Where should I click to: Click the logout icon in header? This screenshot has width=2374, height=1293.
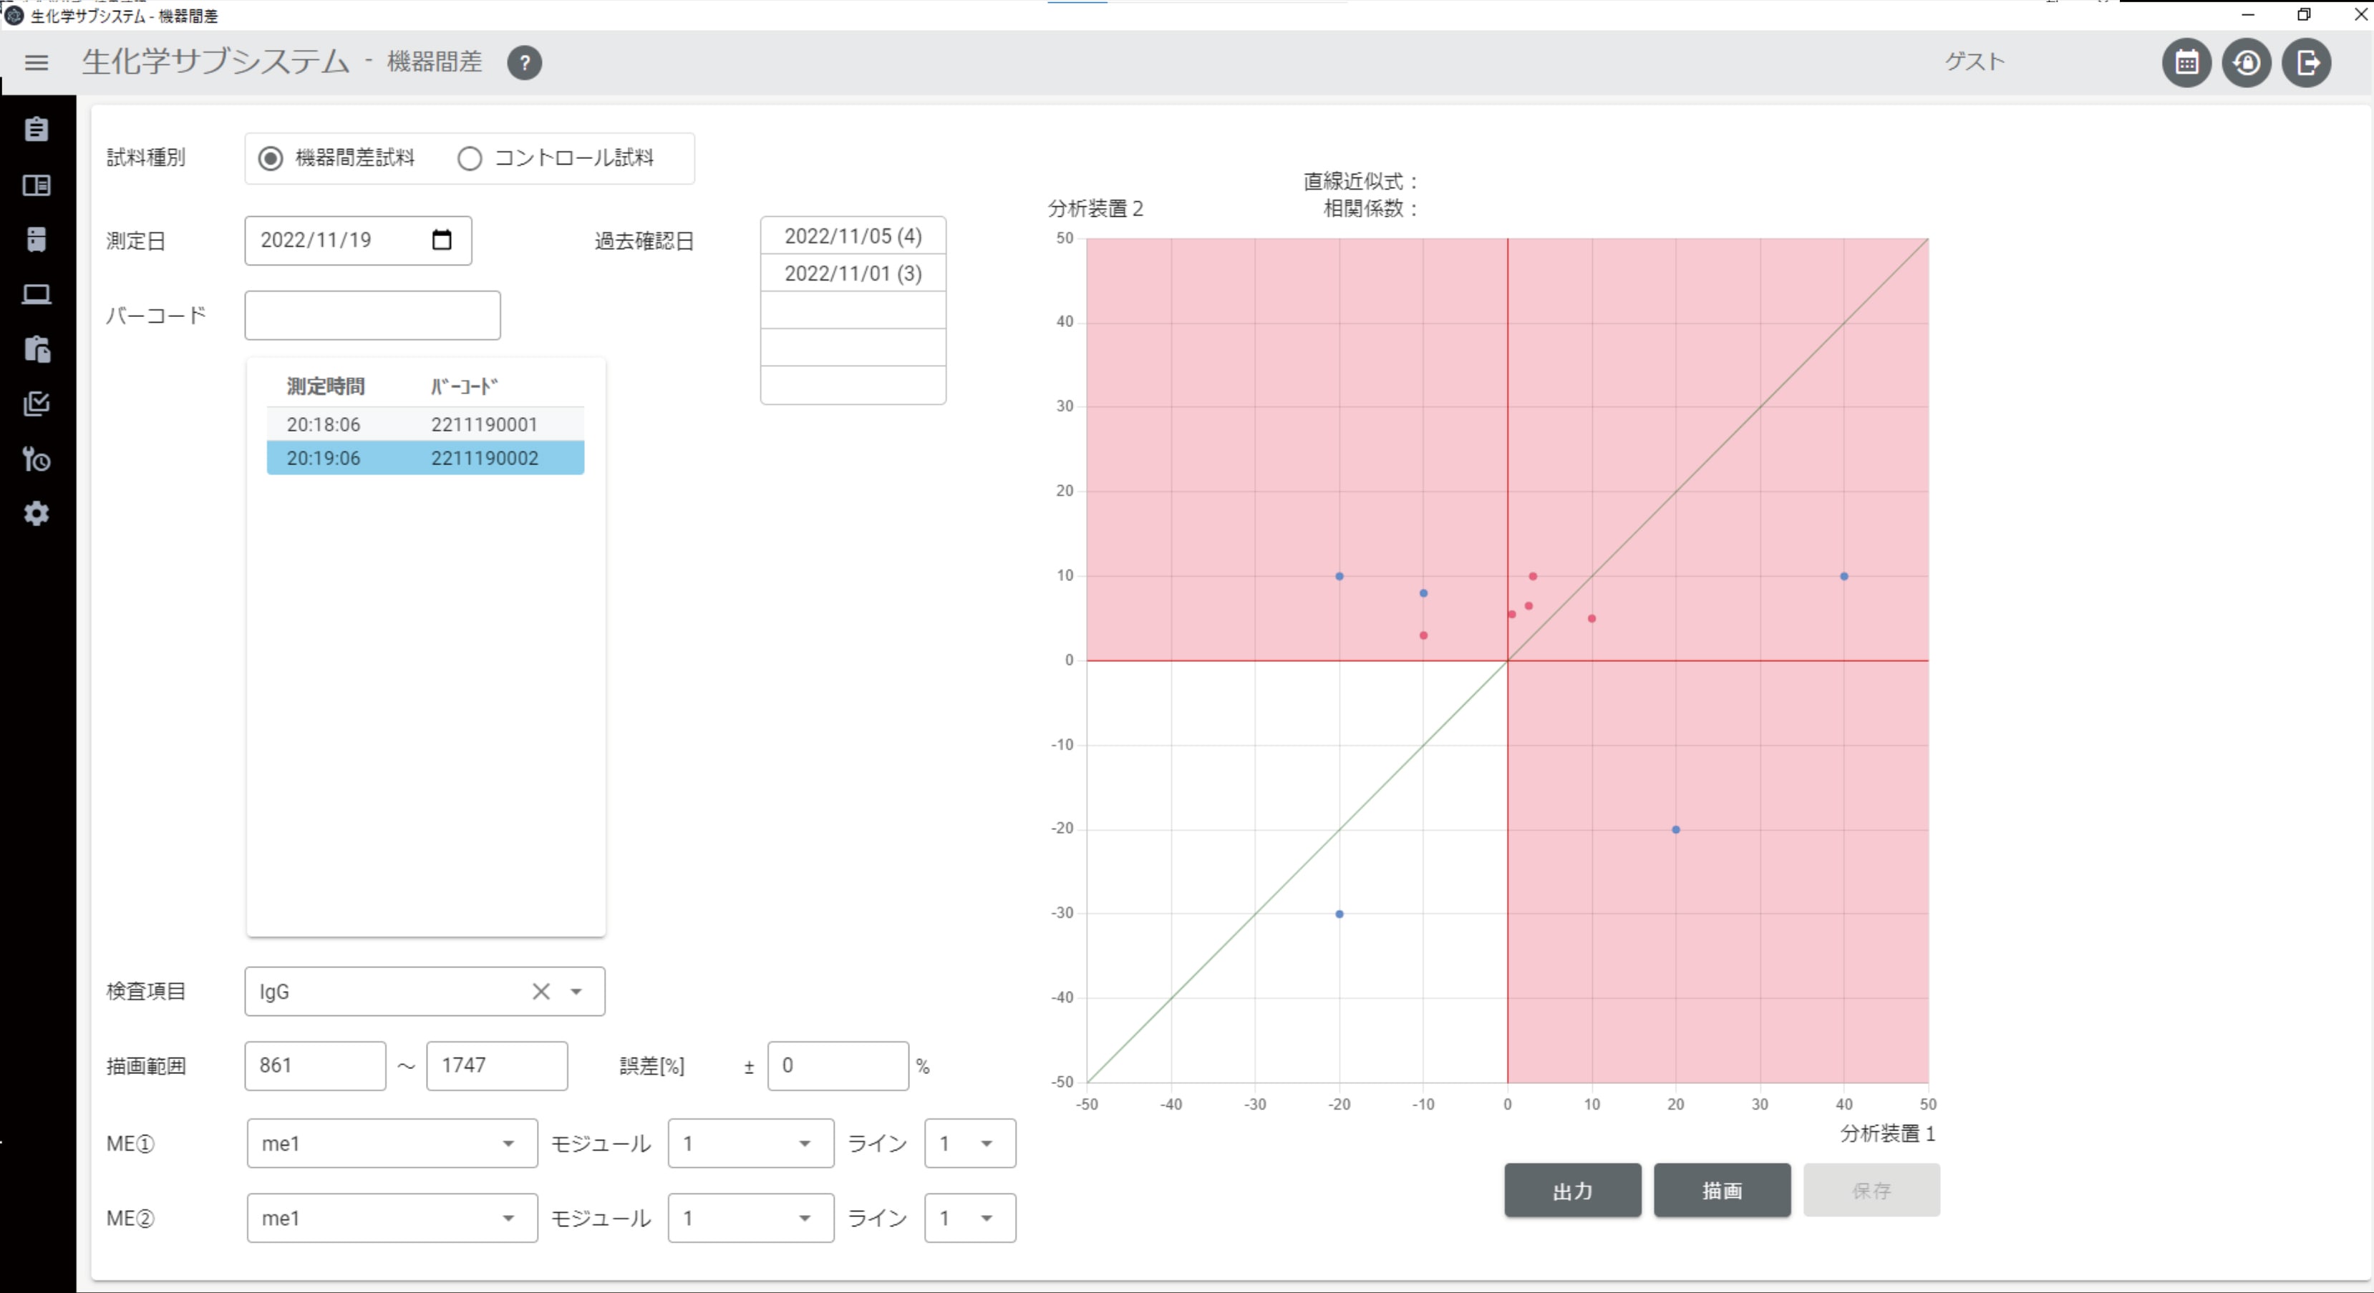2307,63
